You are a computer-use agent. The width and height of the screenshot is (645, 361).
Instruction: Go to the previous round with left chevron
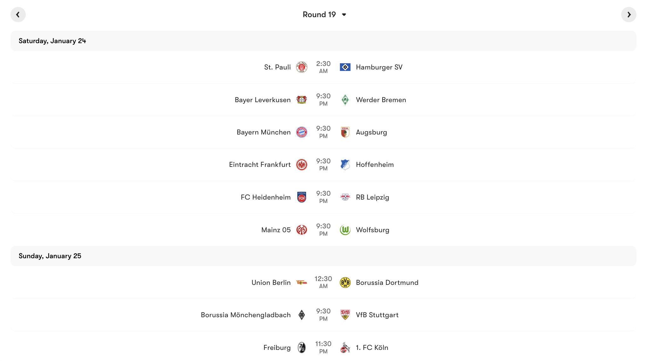[18, 14]
